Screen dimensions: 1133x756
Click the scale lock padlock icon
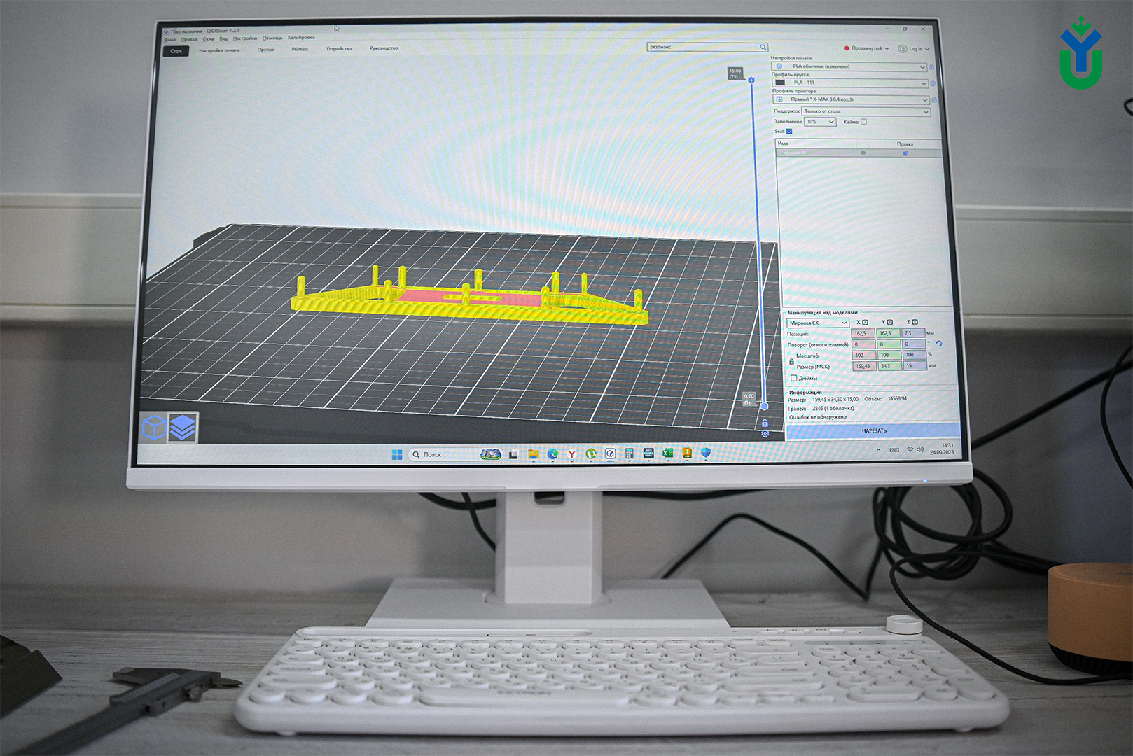pyautogui.click(x=792, y=361)
